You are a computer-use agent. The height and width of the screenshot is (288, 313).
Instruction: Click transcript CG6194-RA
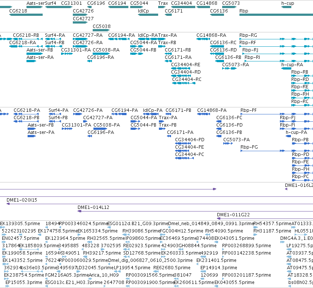point(119,39)
